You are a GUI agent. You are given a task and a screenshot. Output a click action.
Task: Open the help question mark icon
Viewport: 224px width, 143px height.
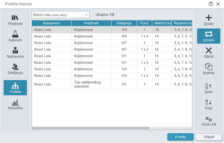(211, 4)
